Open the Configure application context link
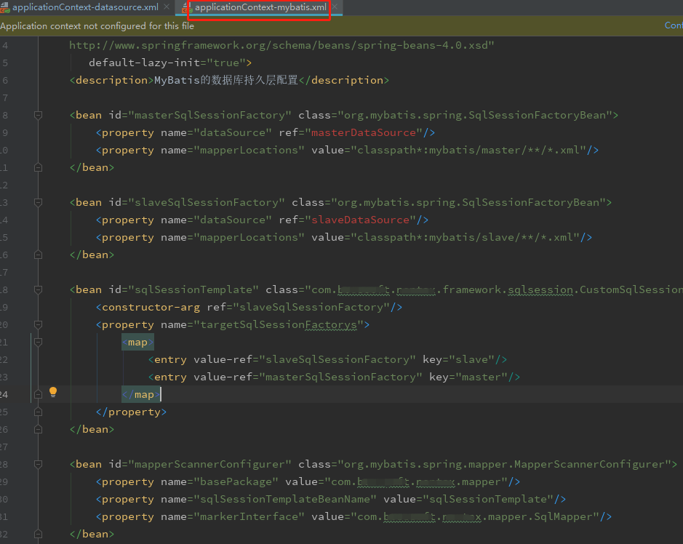Screen dimensions: 683x544 674,25
